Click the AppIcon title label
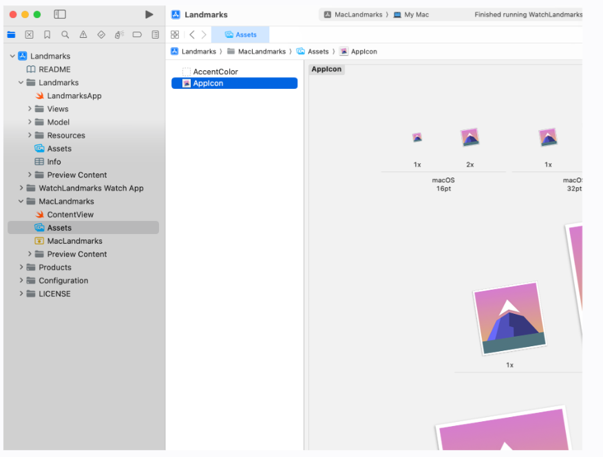The height and width of the screenshot is (457, 603). tap(326, 70)
